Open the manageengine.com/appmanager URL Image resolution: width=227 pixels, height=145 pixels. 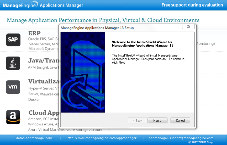[102, 138]
